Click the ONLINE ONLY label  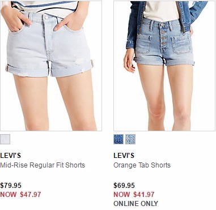tap(135, 204)
